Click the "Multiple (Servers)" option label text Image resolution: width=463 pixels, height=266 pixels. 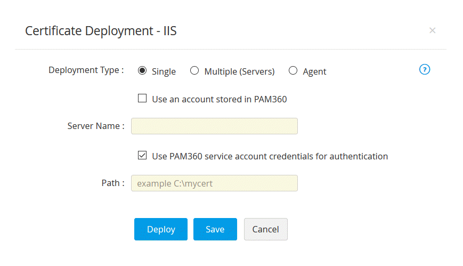(x=239, y=71)
